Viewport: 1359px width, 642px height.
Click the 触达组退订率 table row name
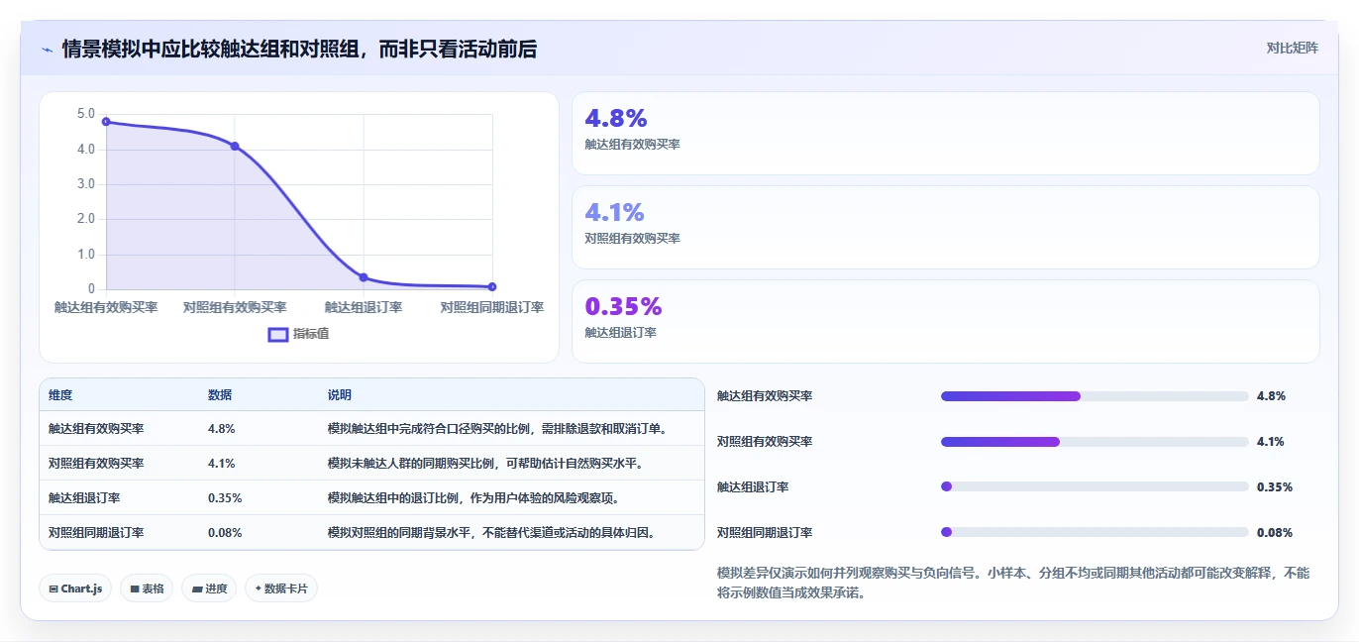tap(84, 497)
